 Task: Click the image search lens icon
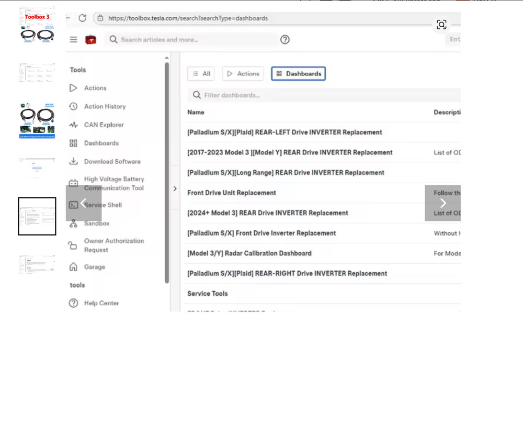441,25
